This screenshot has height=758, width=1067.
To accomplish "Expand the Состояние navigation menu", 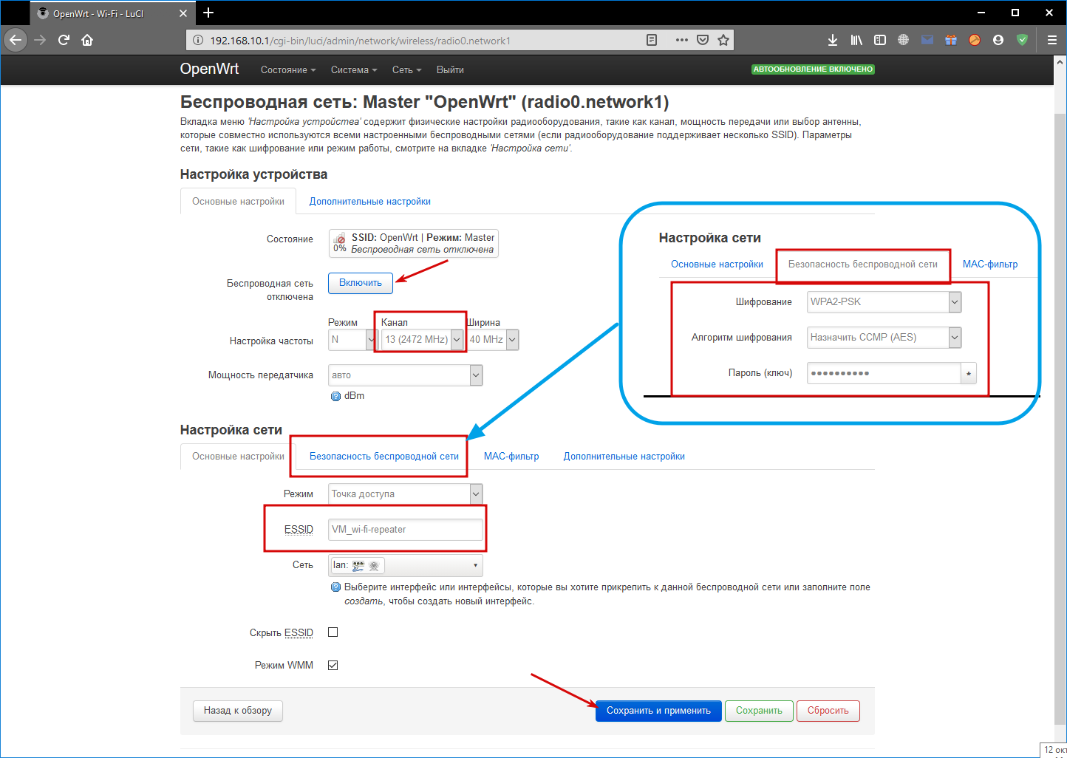I will (288, 70).
